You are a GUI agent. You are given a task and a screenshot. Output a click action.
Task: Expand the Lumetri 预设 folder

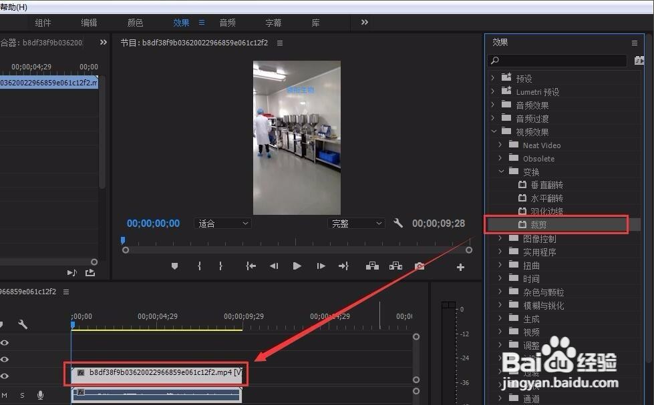pos(493,91)
